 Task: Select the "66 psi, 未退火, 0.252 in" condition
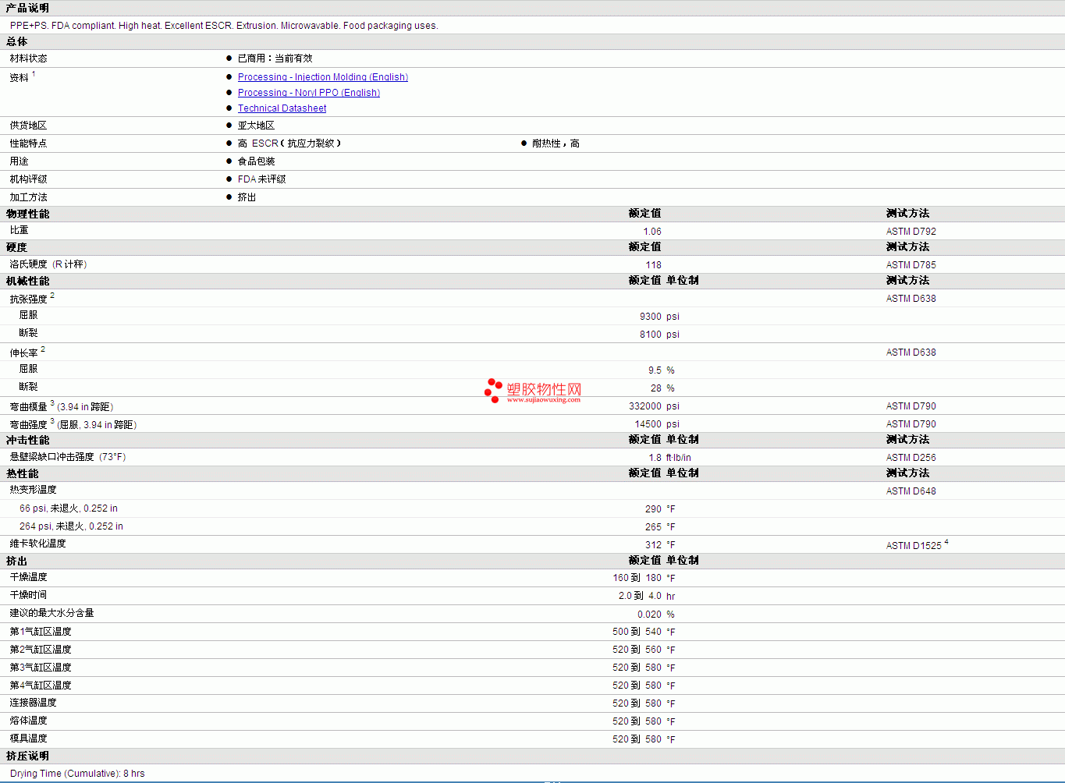pyautogui.click(x=69, y=508)
